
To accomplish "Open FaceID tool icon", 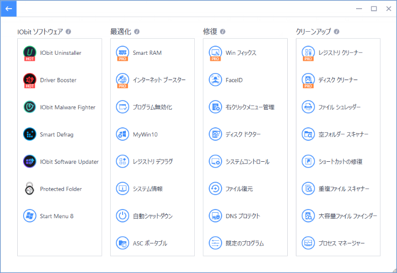I will [215, 80].
